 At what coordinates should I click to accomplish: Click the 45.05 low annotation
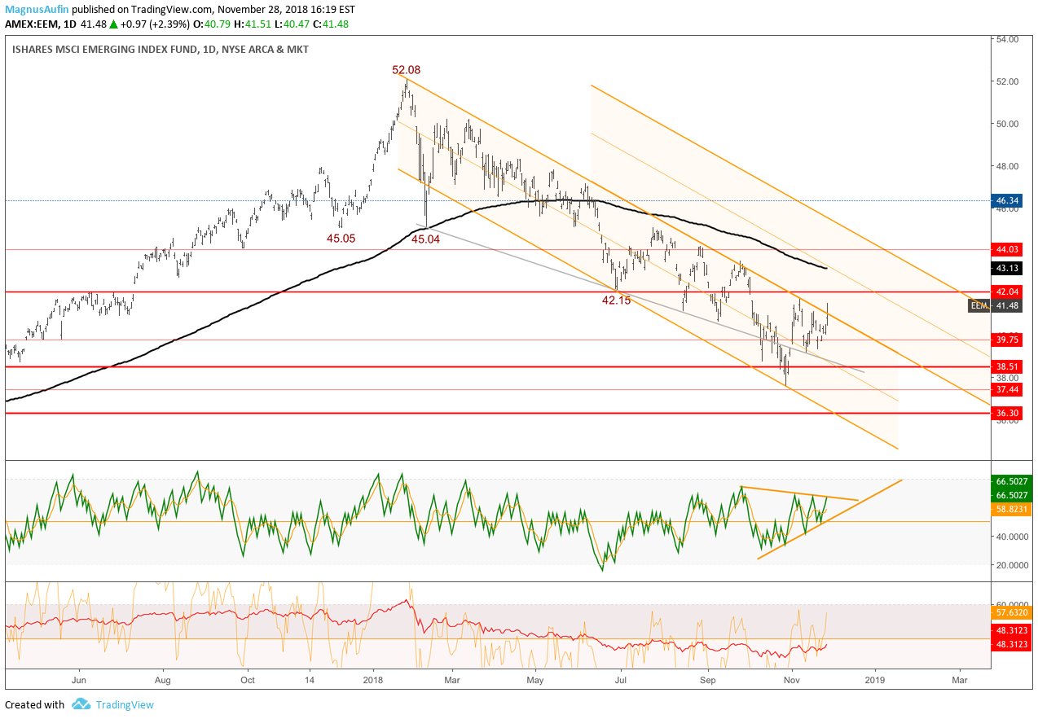[341, 239]
